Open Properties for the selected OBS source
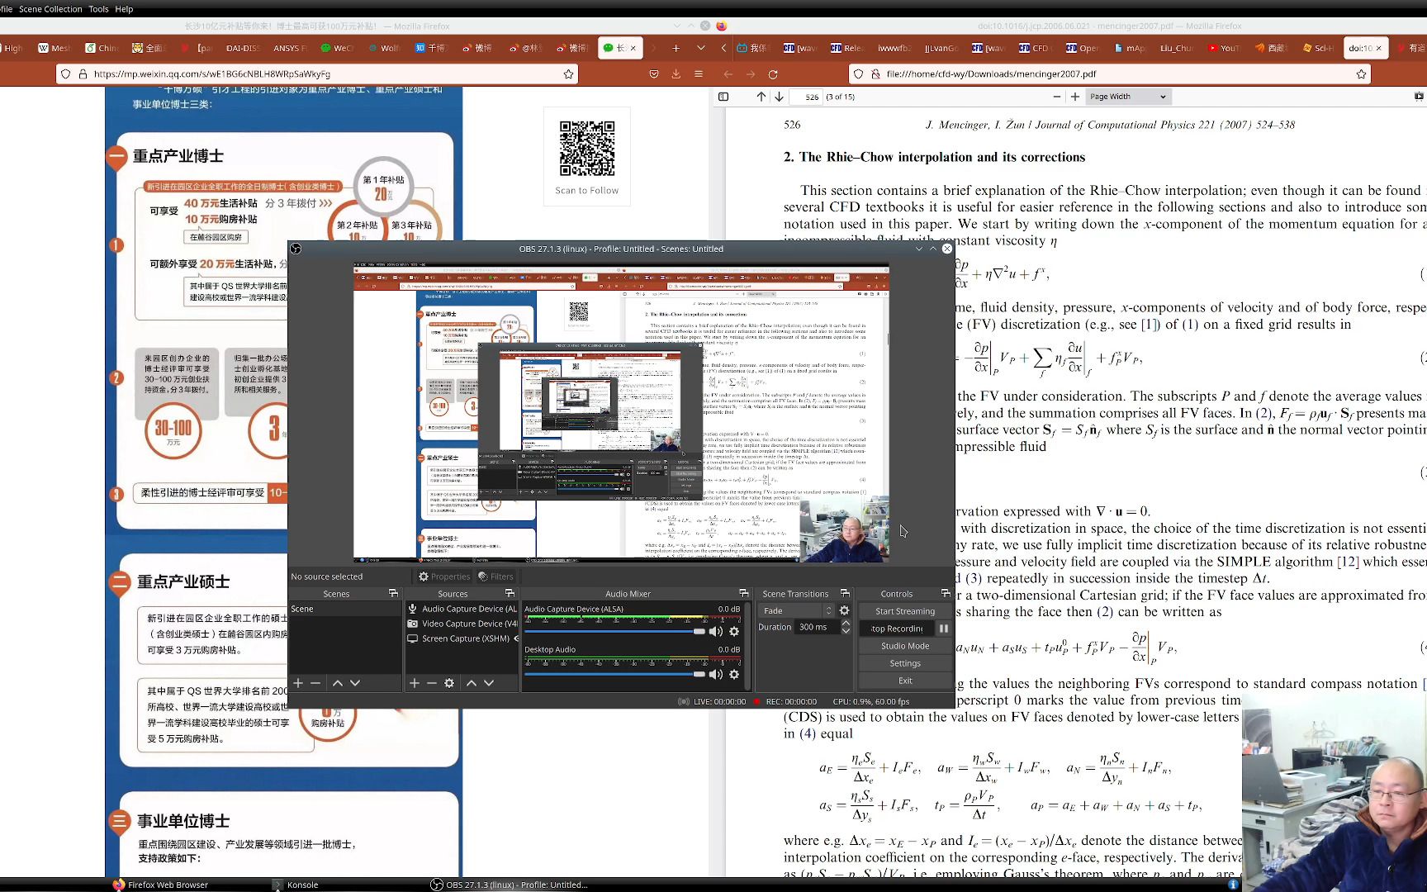Image resolution: width=1427 pixels, height=892 pixels. 443,576
